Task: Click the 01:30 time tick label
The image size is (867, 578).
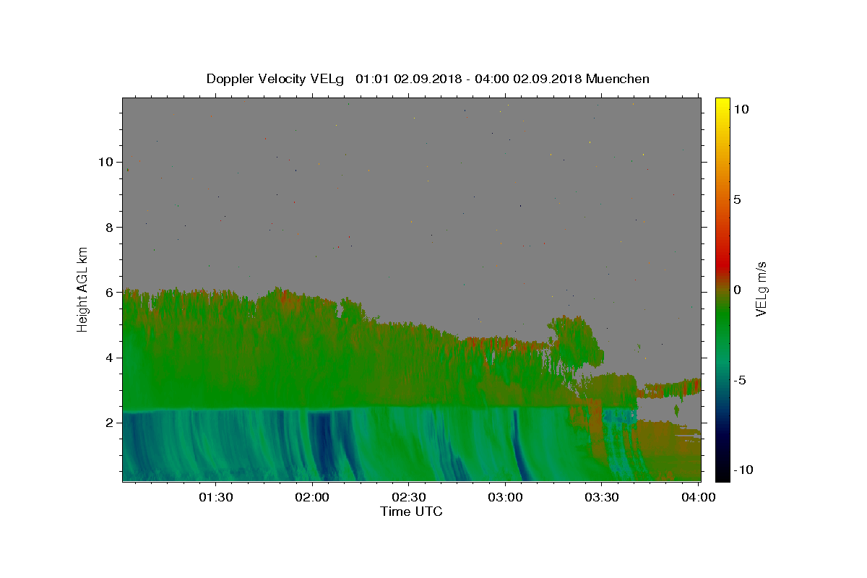Action: point(216,498)
